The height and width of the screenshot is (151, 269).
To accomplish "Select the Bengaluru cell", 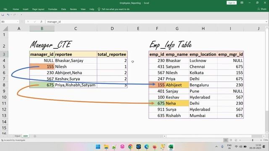I will (203, 85).
